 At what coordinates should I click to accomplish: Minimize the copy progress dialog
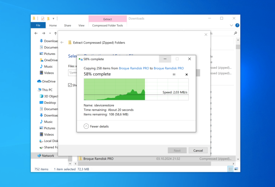click(165, 59)
